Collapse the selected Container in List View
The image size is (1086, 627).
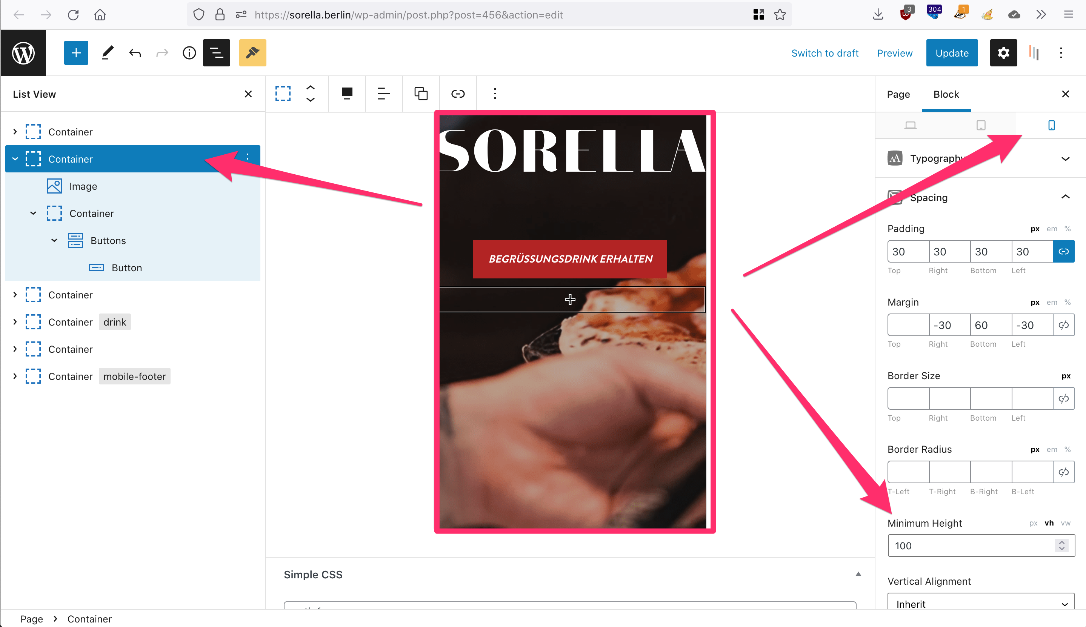coord(15,159)
